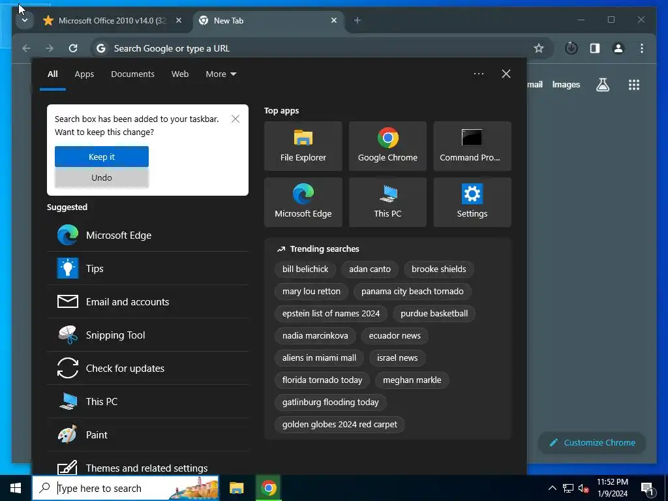Image resolution: width=668 pixels, height=501 pixels.
Task: Open Google apps grid icon
Action: [634, 85]
